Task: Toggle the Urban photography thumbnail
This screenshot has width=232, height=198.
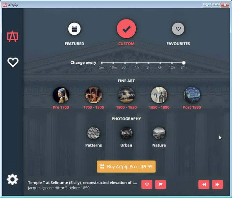Action: [x=126, y=133]
